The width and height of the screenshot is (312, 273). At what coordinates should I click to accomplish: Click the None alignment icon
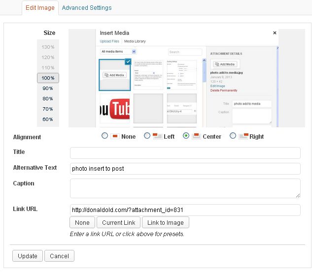115,136
